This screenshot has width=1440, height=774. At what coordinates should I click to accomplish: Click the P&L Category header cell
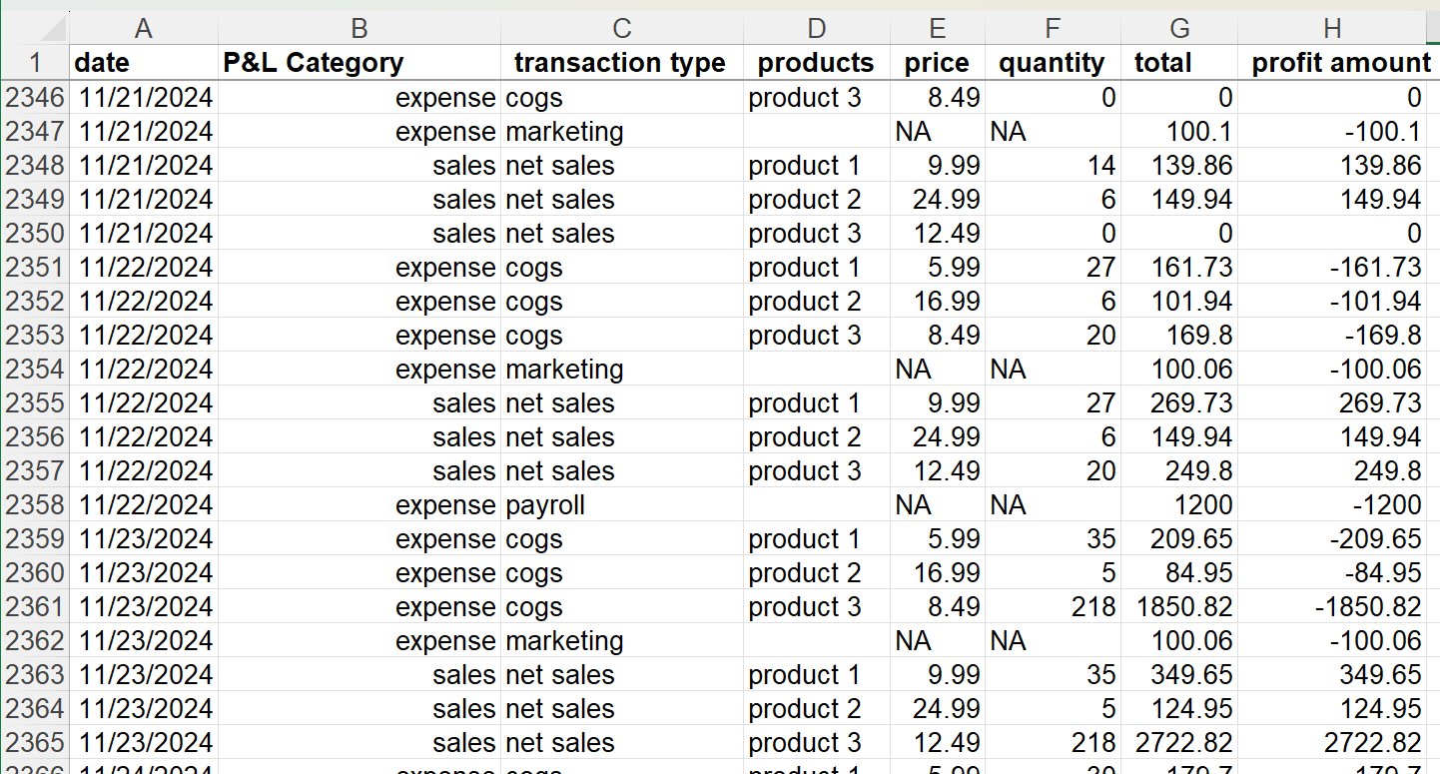click(x=358, y=62)
